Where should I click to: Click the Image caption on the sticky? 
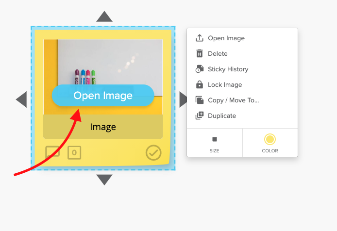pos(103,127)
